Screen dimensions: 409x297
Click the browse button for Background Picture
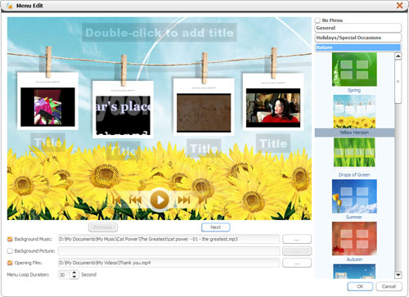coord(297,251)
